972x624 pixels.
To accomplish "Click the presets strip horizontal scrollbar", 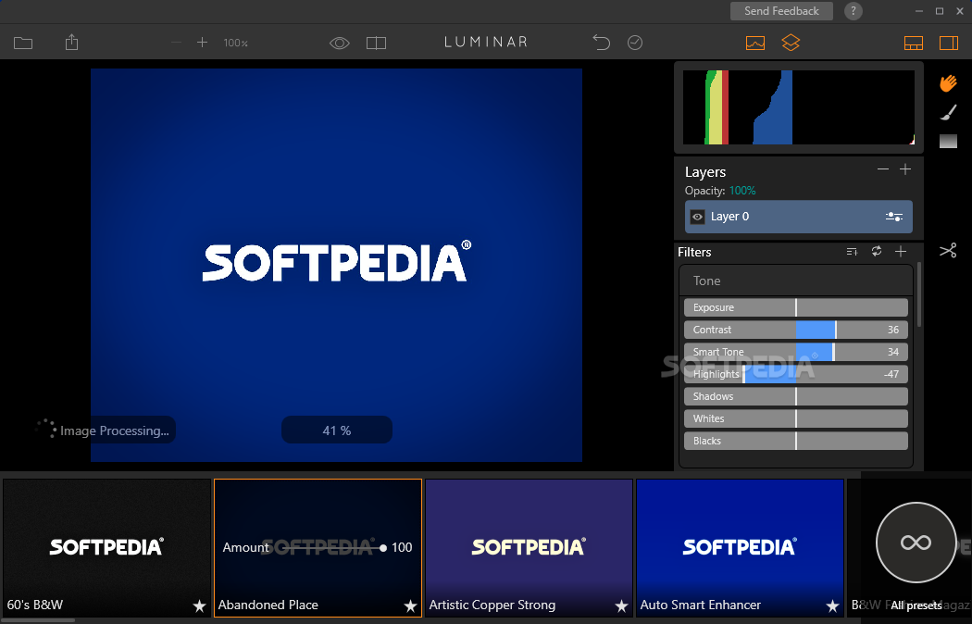I will 37,620.
